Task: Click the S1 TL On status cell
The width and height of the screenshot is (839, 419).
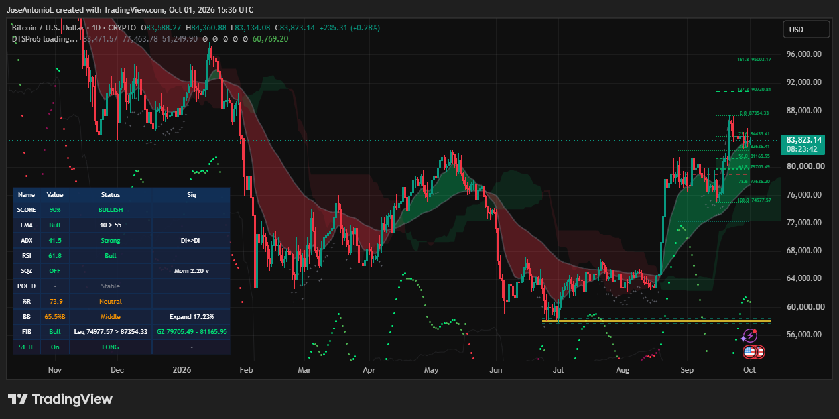Action: [x=54, y=347]
